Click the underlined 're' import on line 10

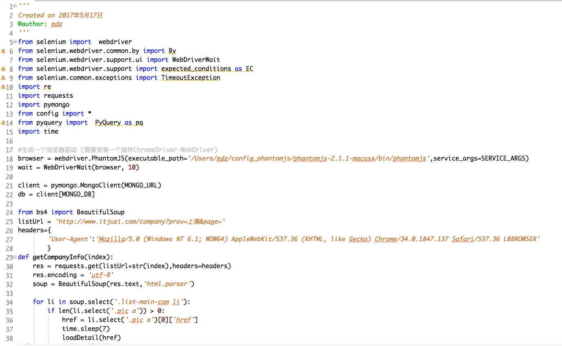click(47, 87)
